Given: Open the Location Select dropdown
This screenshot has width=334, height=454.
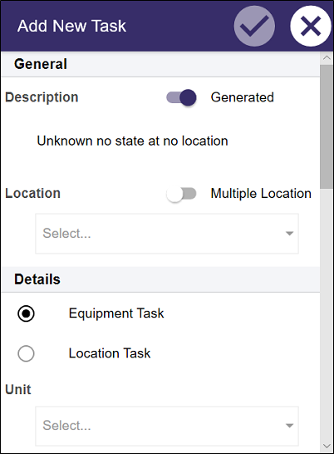Looking at the screenshot, I should point(167,234).
